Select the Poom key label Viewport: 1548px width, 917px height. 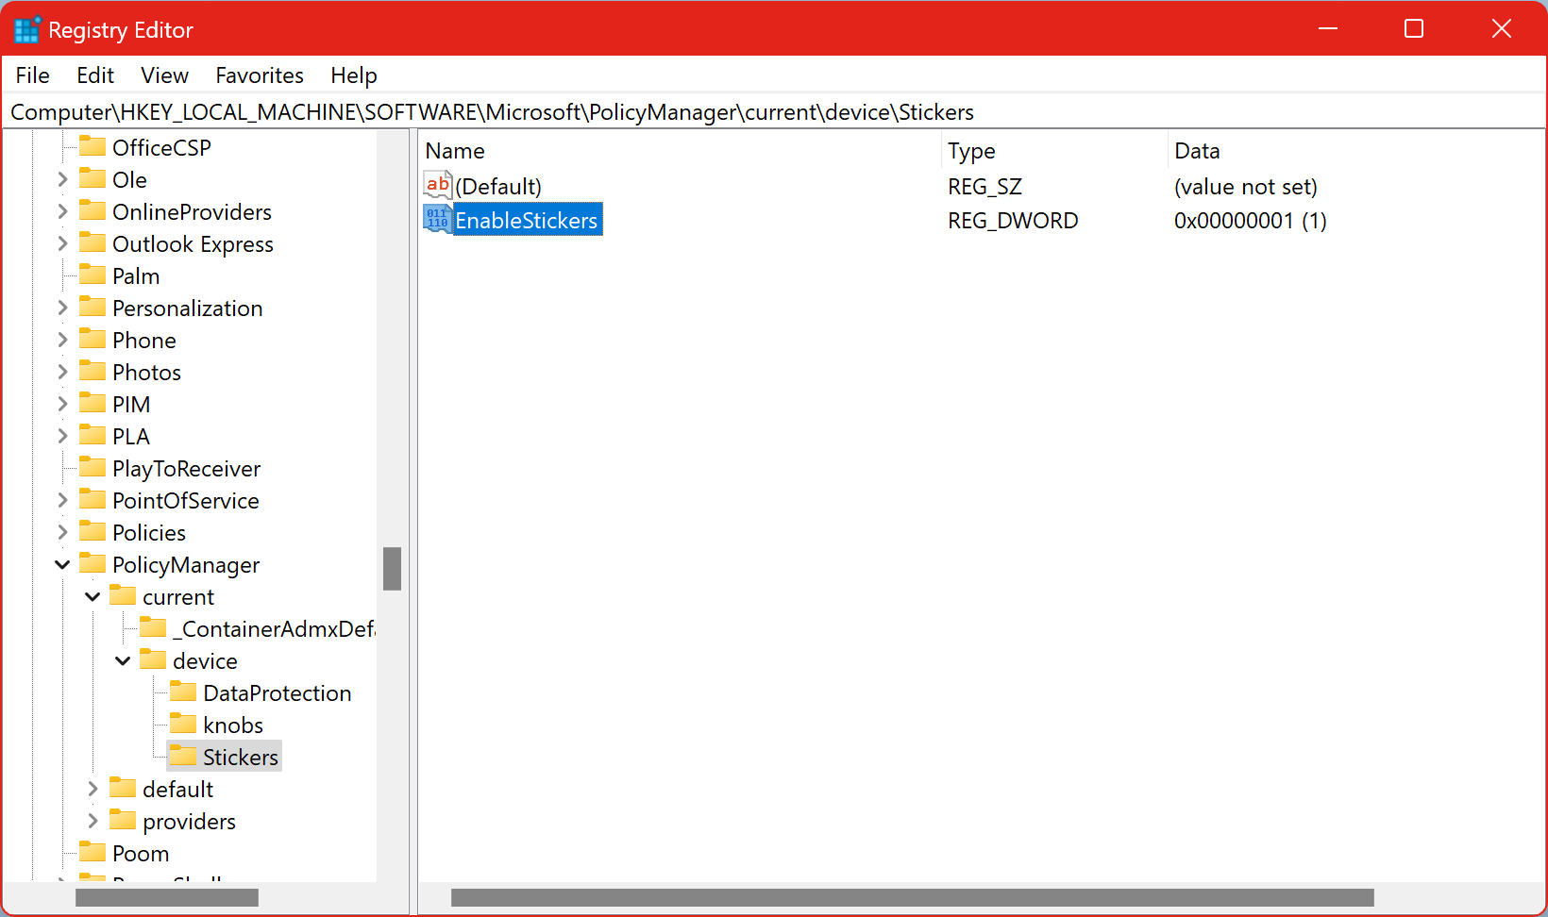[141, 853]
